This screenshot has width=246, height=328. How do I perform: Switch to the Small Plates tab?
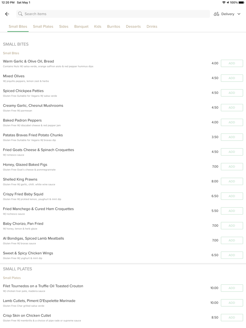[x=43, y=27]
